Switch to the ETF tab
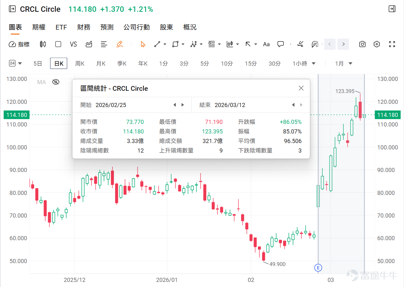 [61, 27]
